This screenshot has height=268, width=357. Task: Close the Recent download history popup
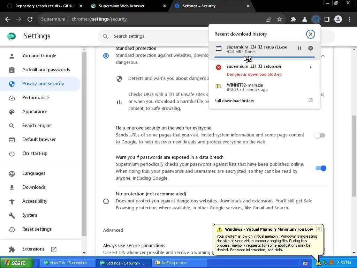click(311, 34)
